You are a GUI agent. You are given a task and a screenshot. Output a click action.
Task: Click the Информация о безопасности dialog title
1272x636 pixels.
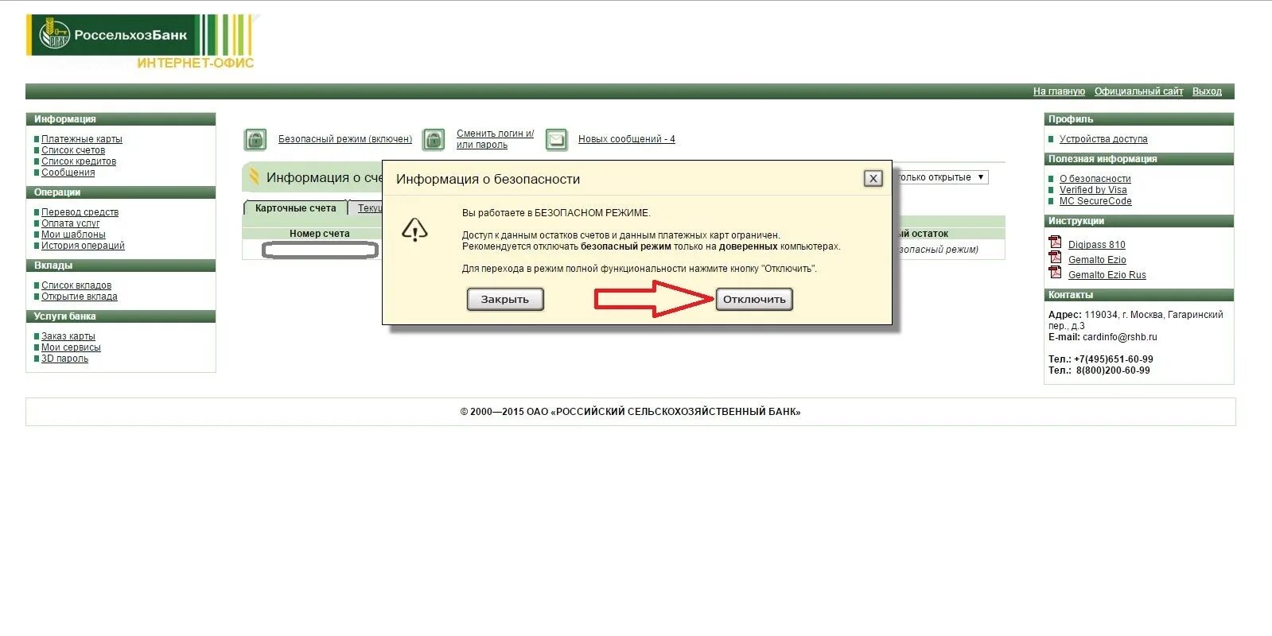(488, 180)
